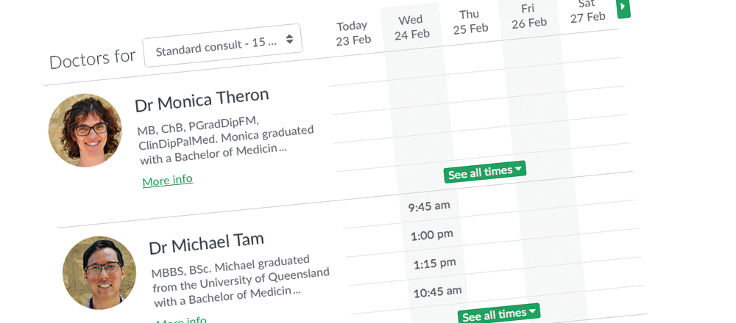Click the Dr Monica Theron name heading
The height and width of the screenshot is (323, 736).
[202, 100]
